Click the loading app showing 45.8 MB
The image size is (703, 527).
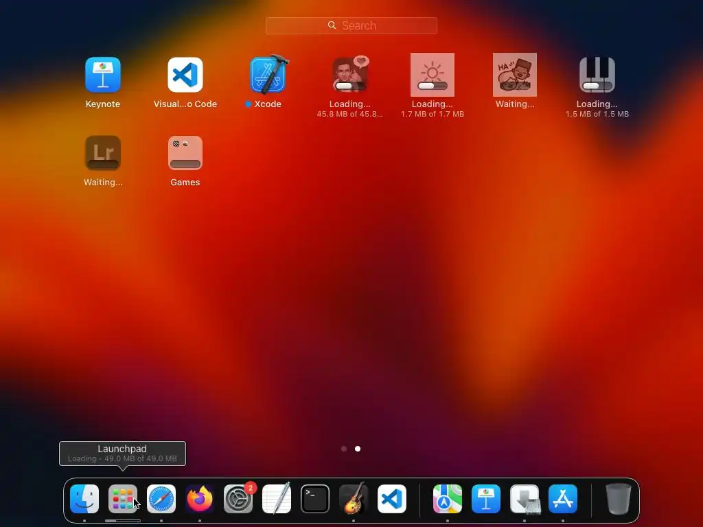click(350, 74)
